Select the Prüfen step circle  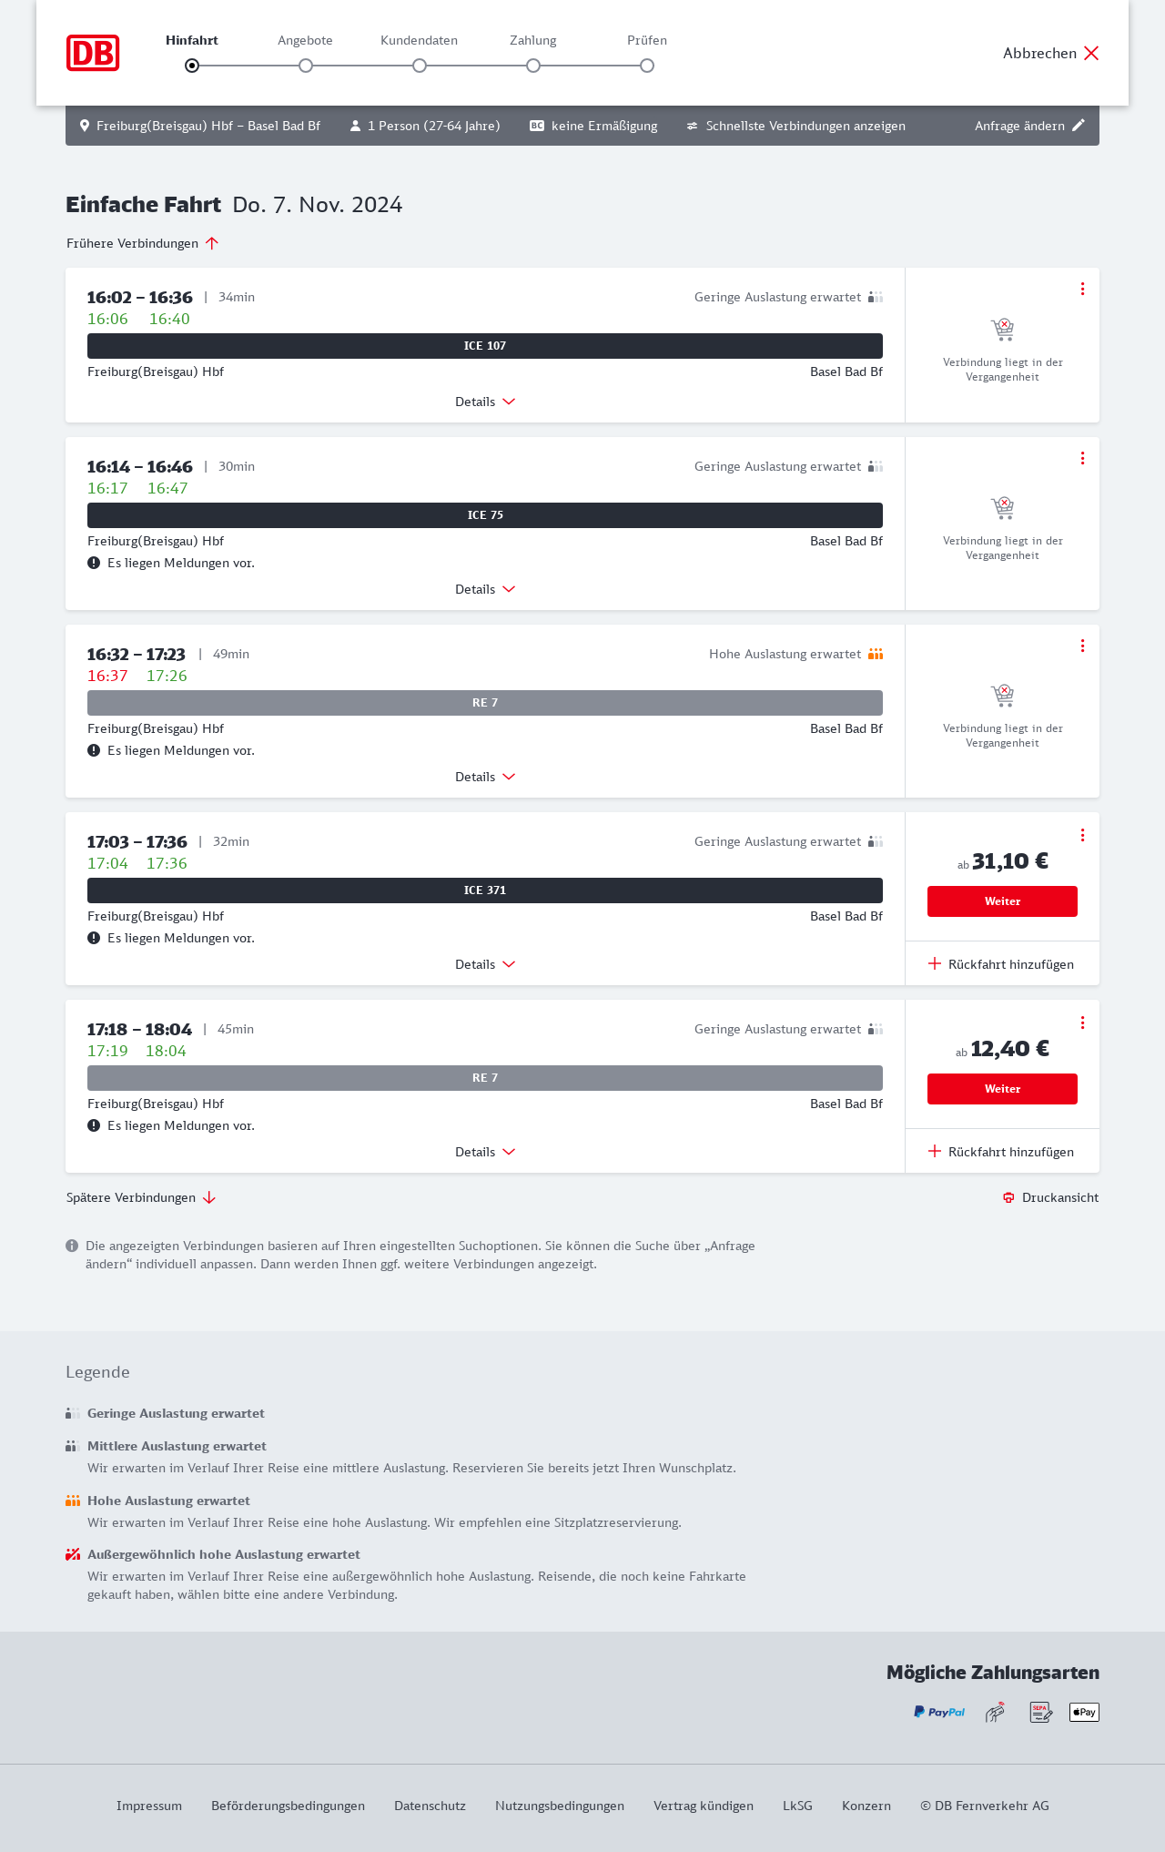point(647,66)
